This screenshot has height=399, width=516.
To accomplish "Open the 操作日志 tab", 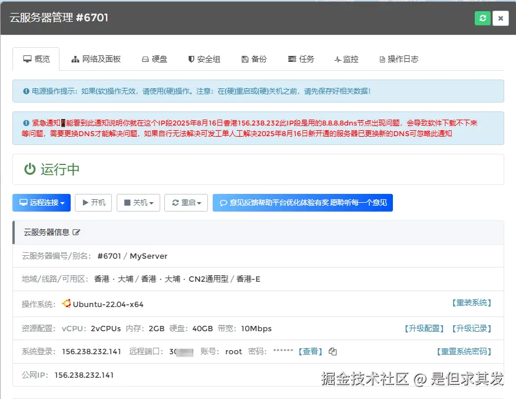I will click(x=399, y=59).
